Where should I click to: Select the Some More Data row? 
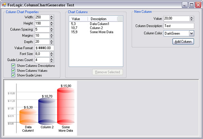(x=96, y=32)
